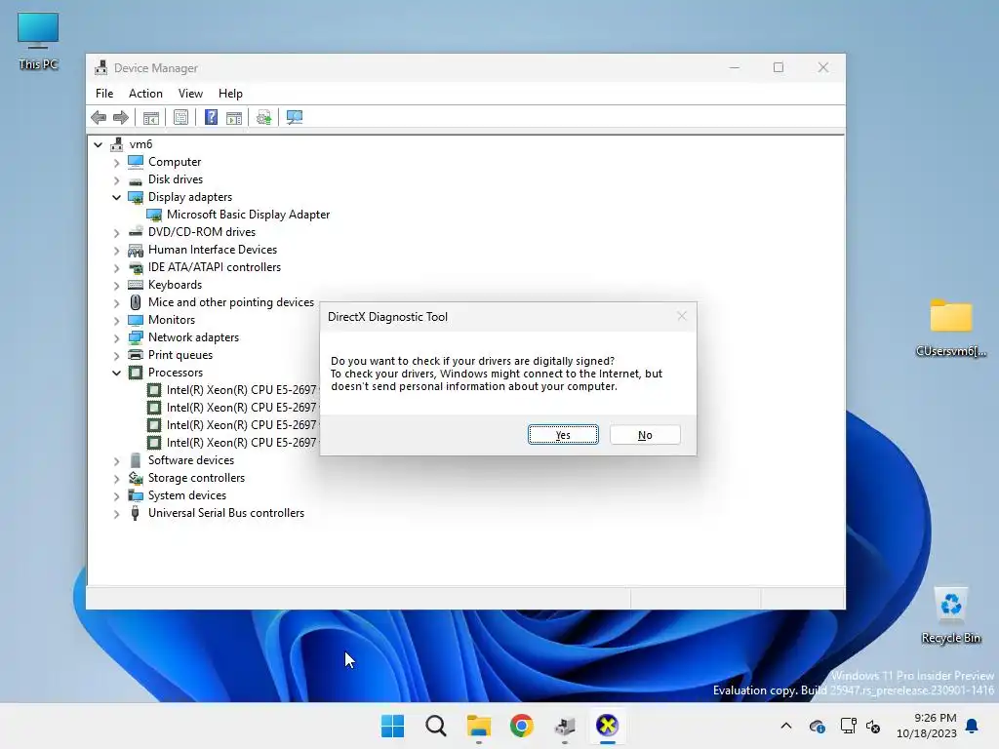Click the network status tray icon
The width and height of the screenshot is (999, 749).
click(x=848, y=726)
